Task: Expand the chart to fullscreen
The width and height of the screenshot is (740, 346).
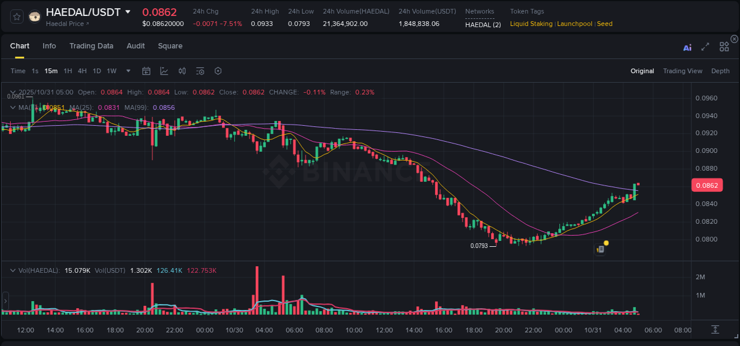Action: (x=704, y=47)
